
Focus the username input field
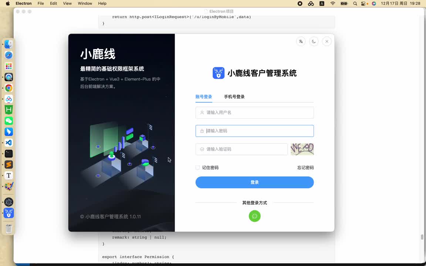point(254,112)
